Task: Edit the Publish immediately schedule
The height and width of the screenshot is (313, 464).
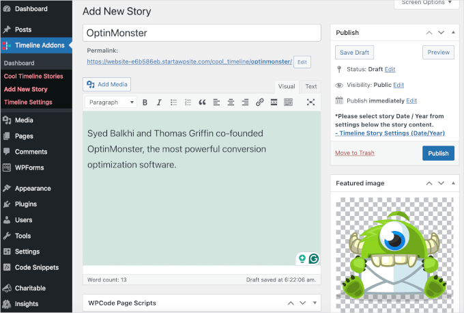Action: pyautogui.click(x=411, y=100)
